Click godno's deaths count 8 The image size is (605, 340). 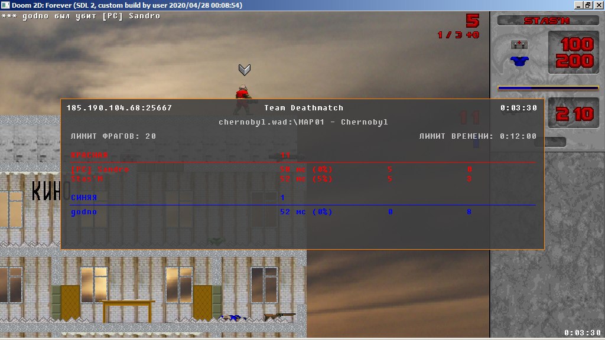click(469, 212)
